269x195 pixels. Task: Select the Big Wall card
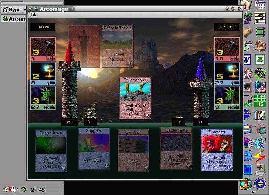tap(133, 151)
